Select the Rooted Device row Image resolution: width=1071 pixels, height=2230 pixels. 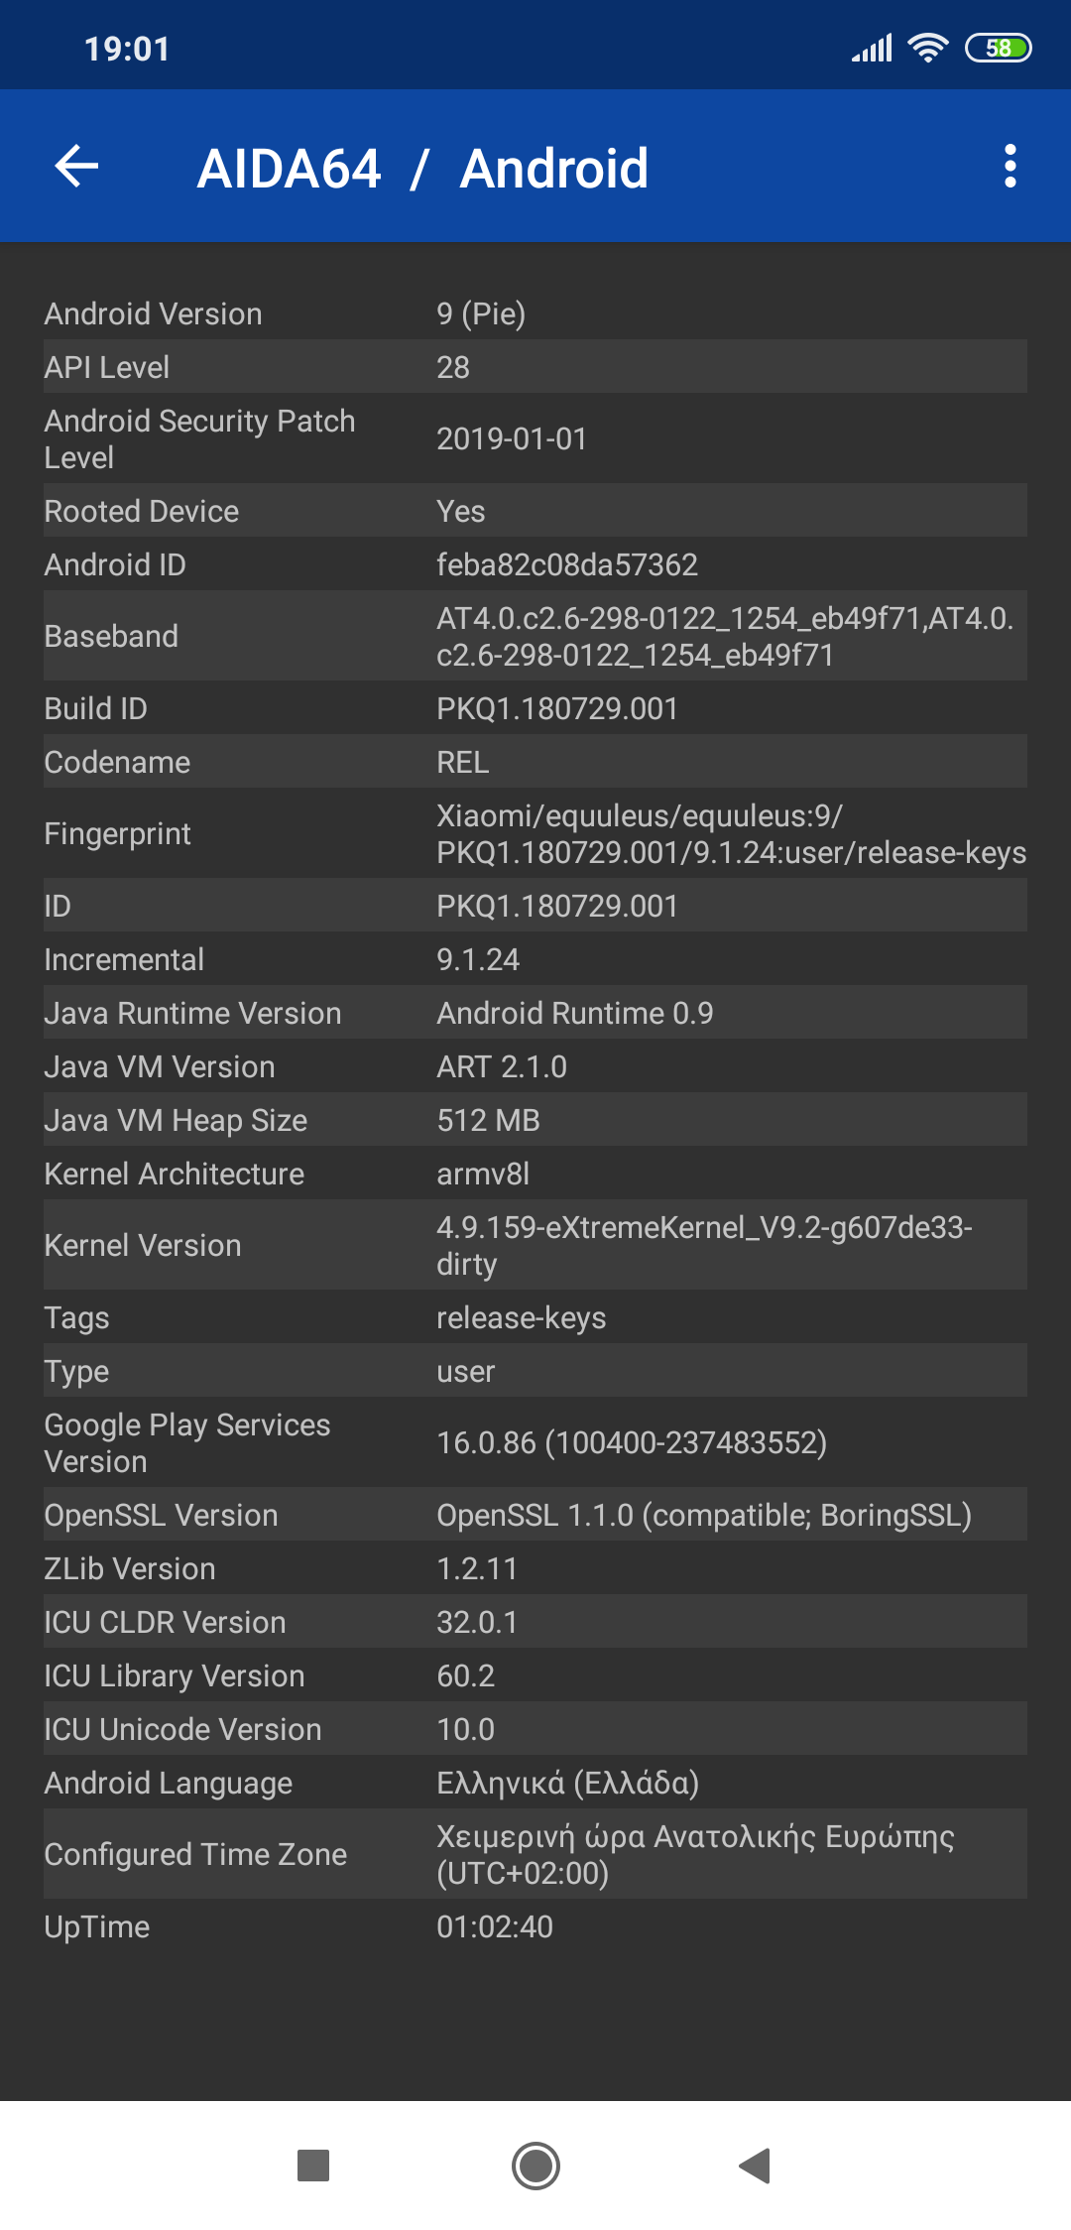pos(535,511)
